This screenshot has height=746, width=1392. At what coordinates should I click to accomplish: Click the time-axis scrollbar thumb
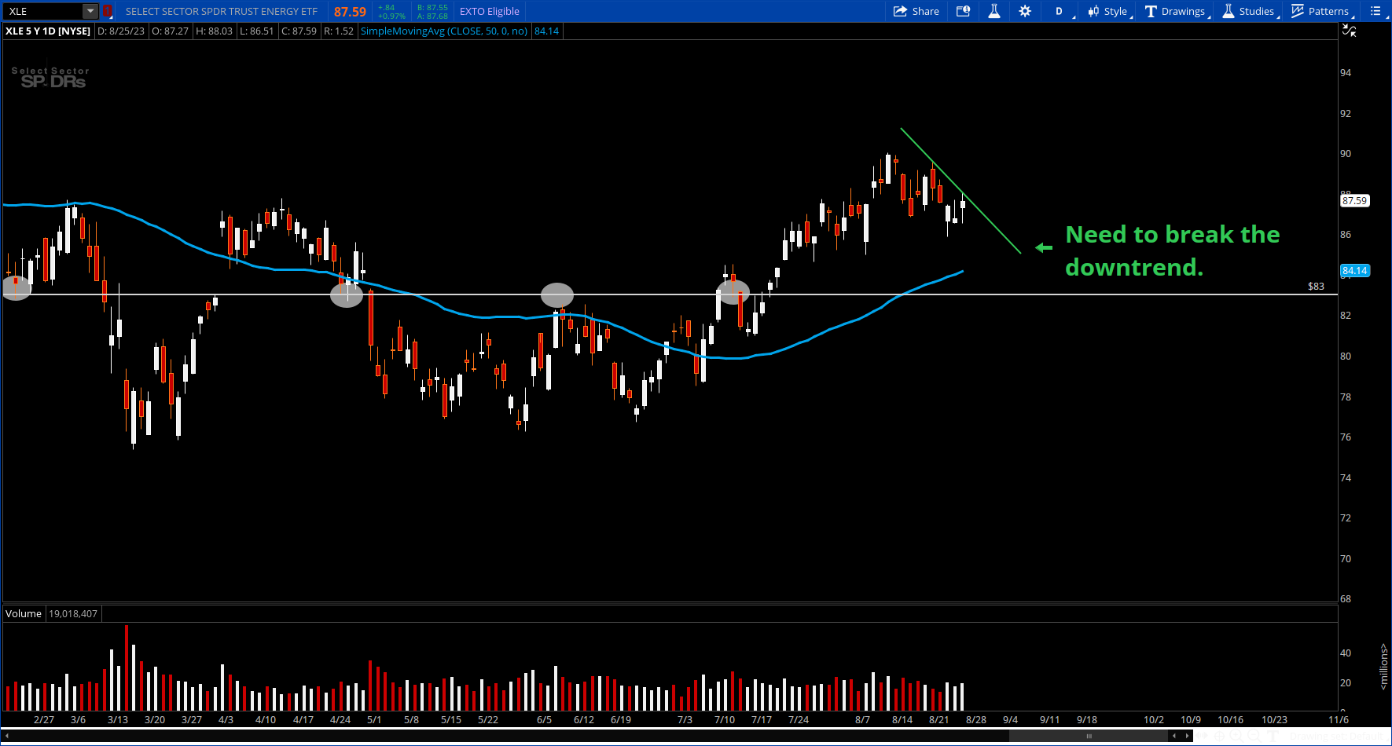coord(1089,736)
